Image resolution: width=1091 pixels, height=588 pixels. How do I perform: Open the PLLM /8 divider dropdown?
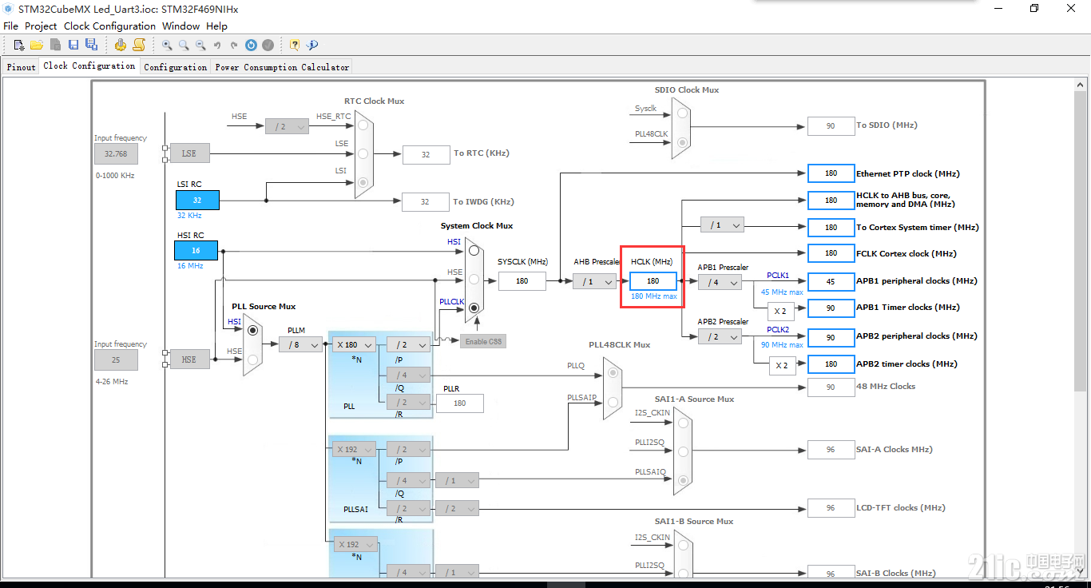(300, 344)
